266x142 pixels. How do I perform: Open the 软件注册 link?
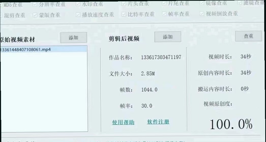(x=158, y=122)
